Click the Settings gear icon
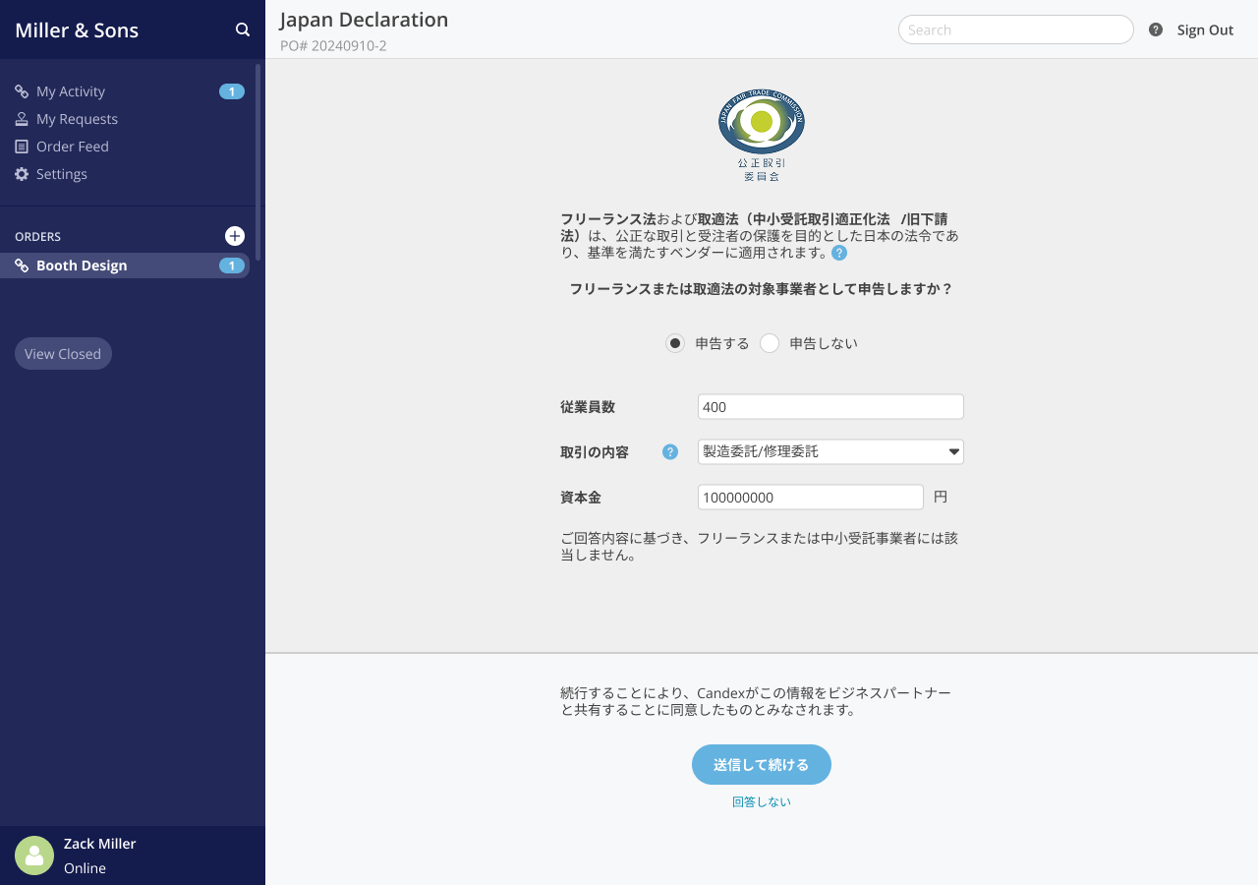The image size is (1258, 885). click(22, 174)
